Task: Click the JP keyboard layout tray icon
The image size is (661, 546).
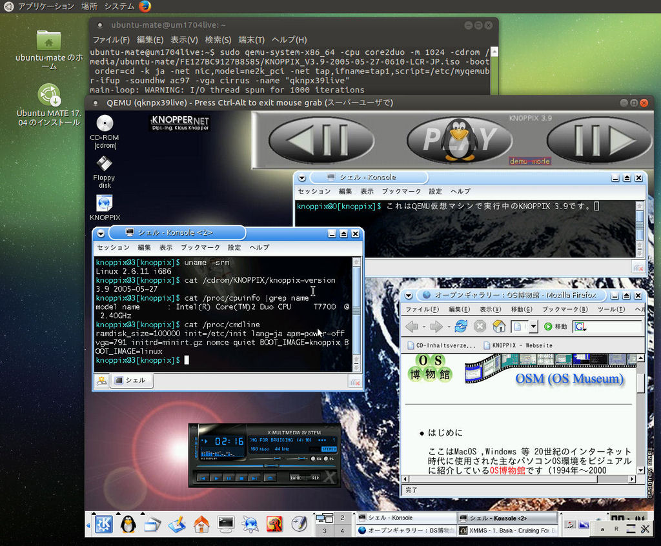Action: (570, 525)
